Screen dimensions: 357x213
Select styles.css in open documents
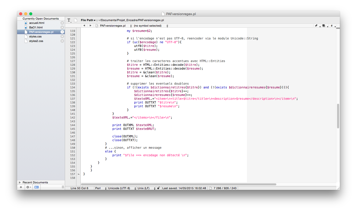point(35,36)
